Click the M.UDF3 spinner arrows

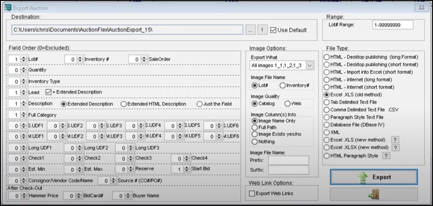(x=102, y=136)
